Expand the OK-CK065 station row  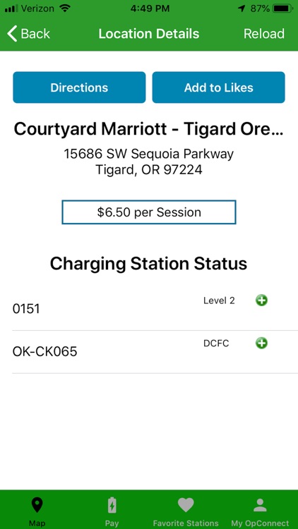(x=155, y=352)
